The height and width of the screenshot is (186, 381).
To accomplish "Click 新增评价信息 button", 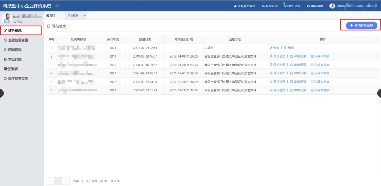I will coord(362,25).
